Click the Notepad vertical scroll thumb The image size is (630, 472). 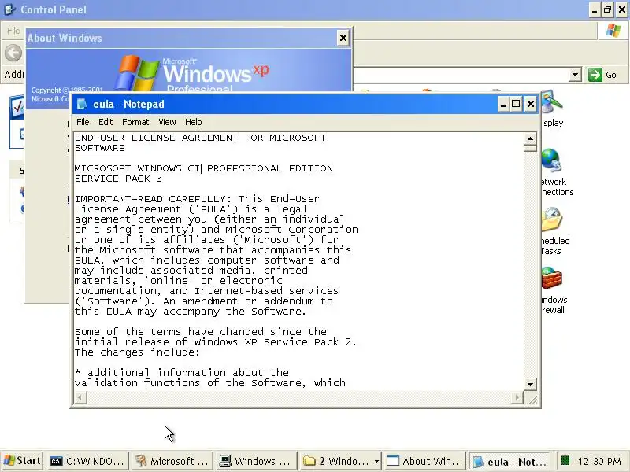[530, 148]
